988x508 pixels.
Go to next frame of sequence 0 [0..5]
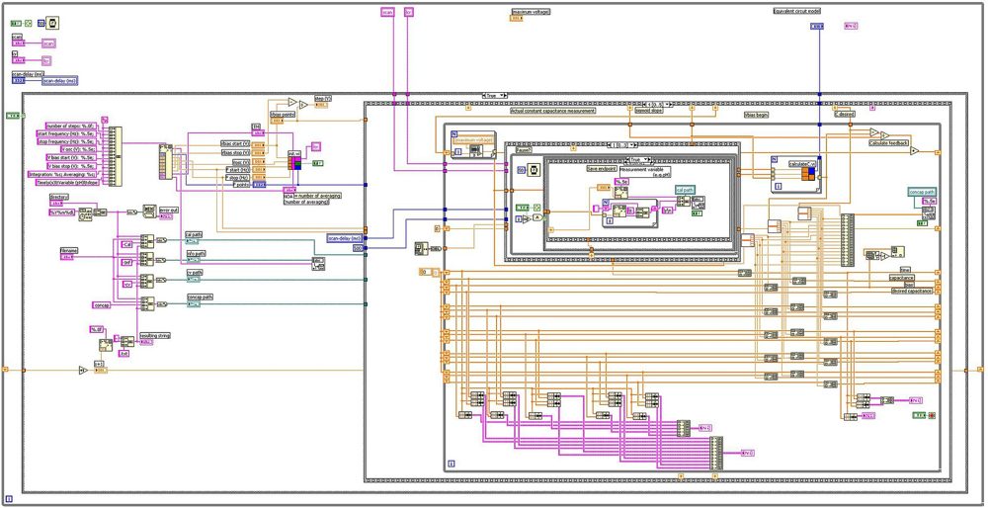pyautogui.click(x=672, y=104)
